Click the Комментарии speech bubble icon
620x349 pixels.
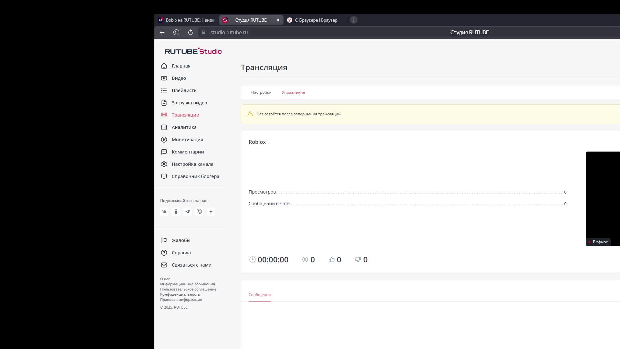[164, 152]
